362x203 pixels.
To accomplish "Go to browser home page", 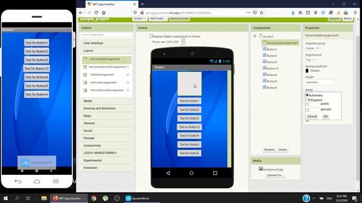I will click(104, 12).
